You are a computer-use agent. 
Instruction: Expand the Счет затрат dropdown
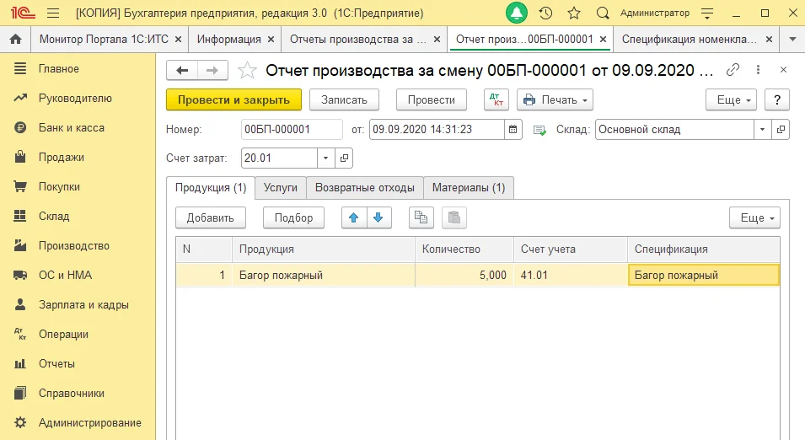(x=325, y=158)
